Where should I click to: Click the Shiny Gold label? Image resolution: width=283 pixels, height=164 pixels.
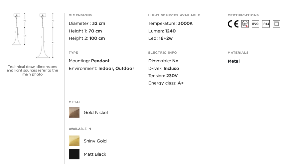point(95,141)
